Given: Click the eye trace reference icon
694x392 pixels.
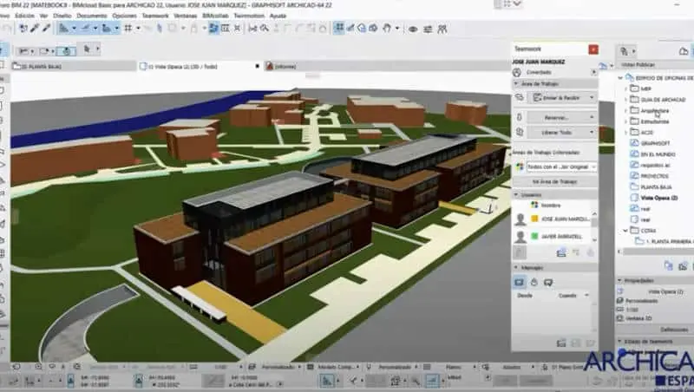Looking at the screenshot, I should coord(413,29).
